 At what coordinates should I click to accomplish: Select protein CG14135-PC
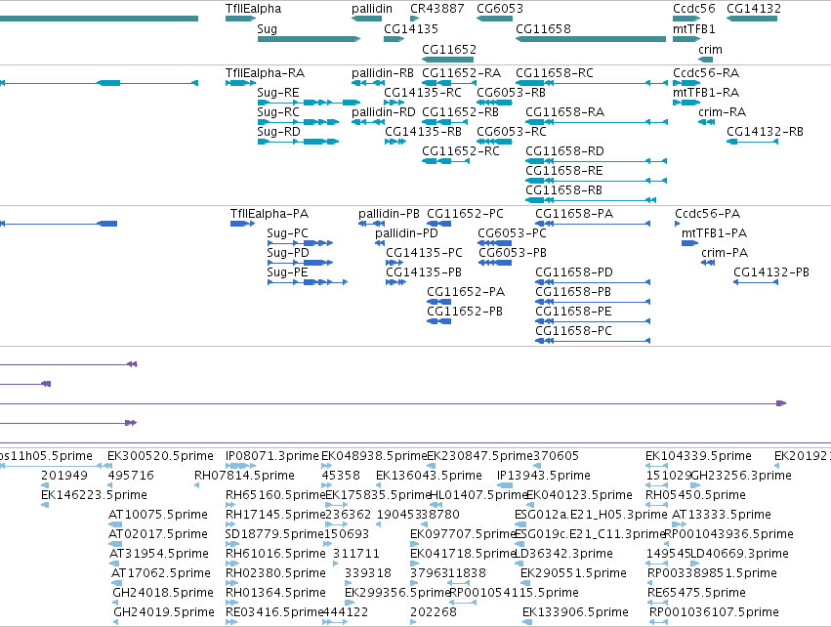pos(395,263)
